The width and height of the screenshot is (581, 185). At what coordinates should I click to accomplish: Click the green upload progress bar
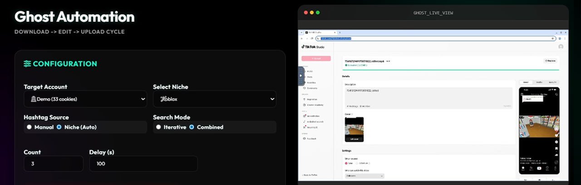click(x=450, y=70)
